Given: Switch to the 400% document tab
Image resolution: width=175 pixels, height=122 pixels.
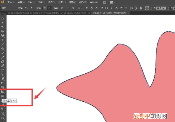Looking at the screenshot, I should (x=47, y=13).
